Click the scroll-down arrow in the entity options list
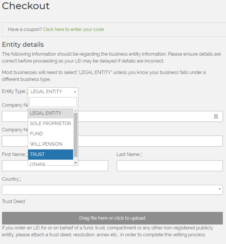Viewport: 226px width, 244px height. (x=76, y=162)
